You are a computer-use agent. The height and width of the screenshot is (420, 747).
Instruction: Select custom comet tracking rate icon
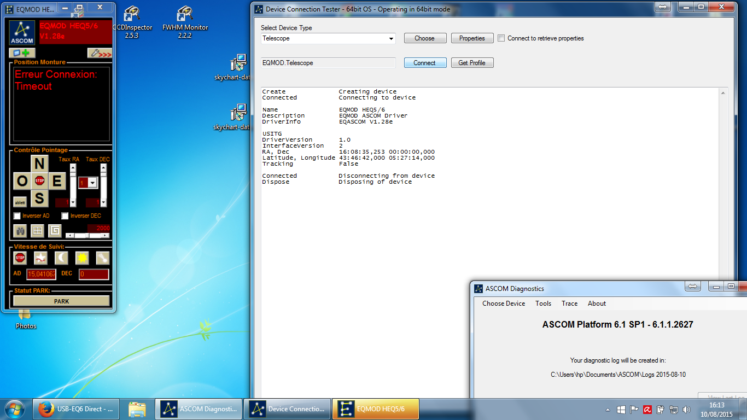pos(102,258)
